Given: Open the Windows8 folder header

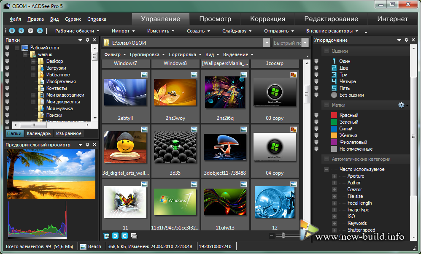Looking at the screenshot, I should [175, 63].
